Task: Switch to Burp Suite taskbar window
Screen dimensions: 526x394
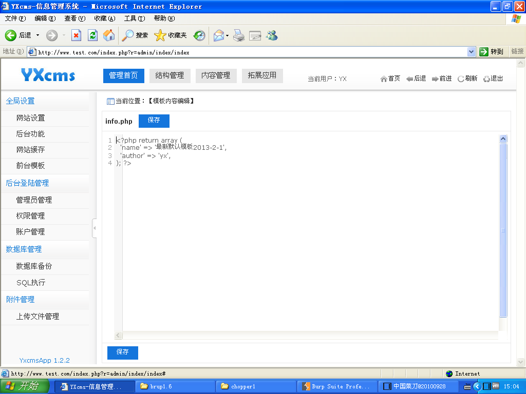Action: pos(337,387)
